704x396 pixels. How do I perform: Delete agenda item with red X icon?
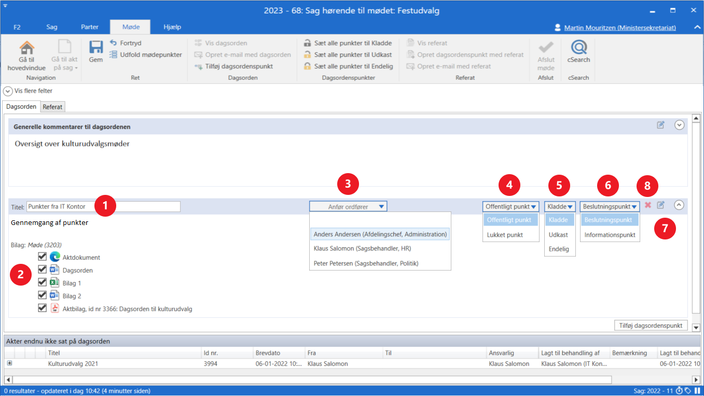coord(648,205)
